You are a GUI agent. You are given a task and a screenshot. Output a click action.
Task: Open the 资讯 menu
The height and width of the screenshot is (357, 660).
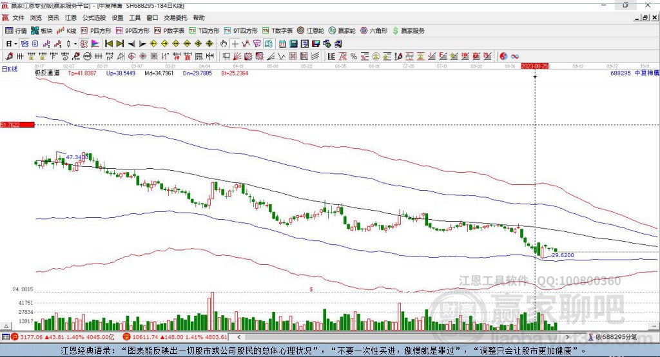(53, 17)
